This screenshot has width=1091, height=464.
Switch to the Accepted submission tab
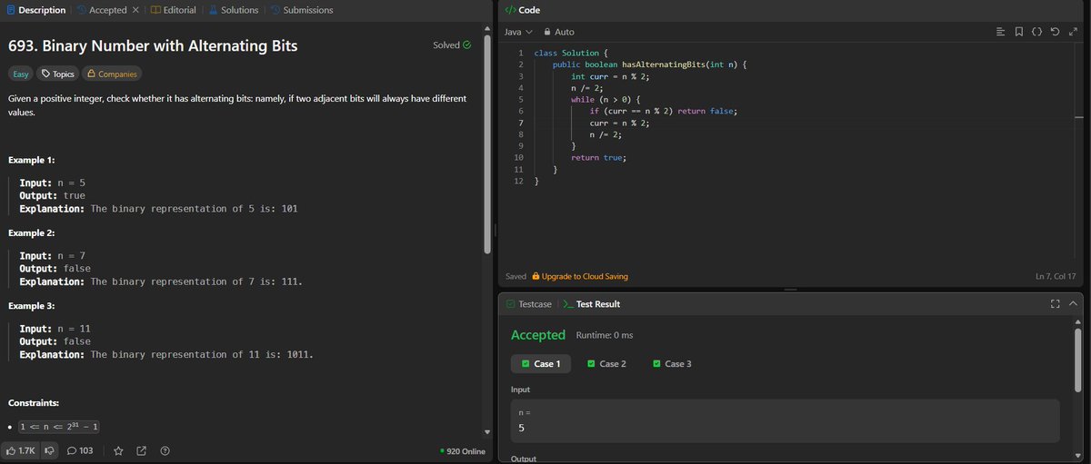click(x=101, y=10)
